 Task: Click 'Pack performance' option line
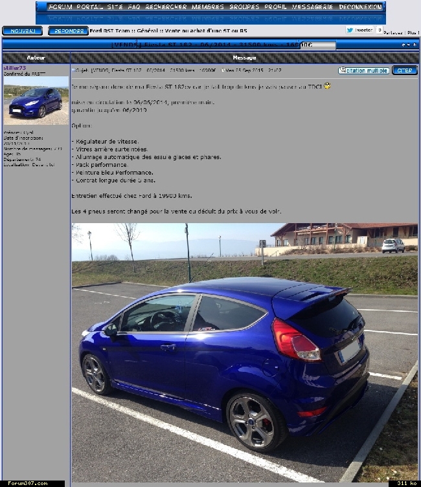coord(100,165)
